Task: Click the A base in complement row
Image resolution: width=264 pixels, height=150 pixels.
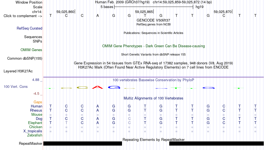Action: (x=98, y=16)
